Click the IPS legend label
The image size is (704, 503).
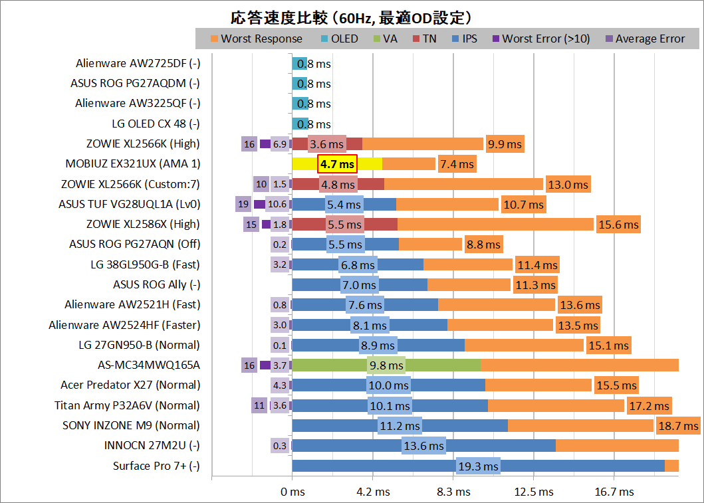click(x=469, y=39)
